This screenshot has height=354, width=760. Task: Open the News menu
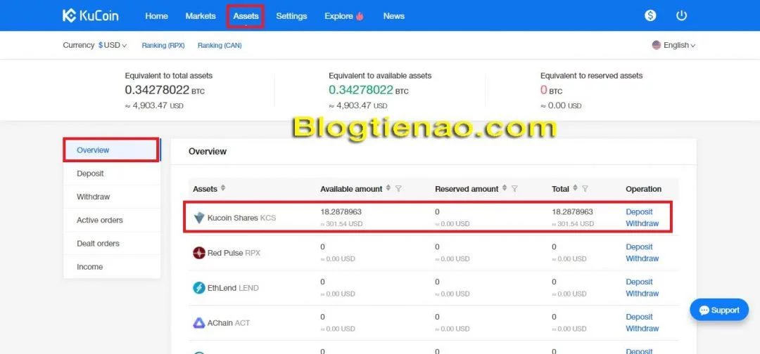(393, 16)
